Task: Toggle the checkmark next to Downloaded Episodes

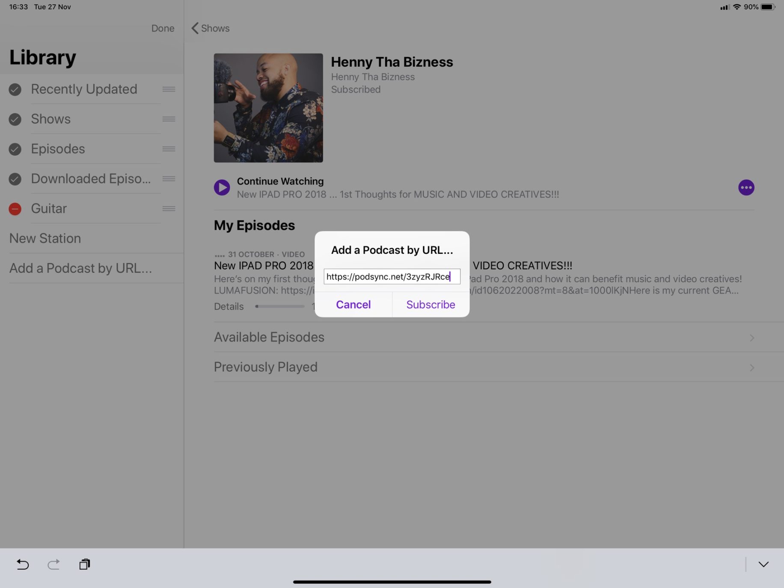Action: [x=15, y=179]
